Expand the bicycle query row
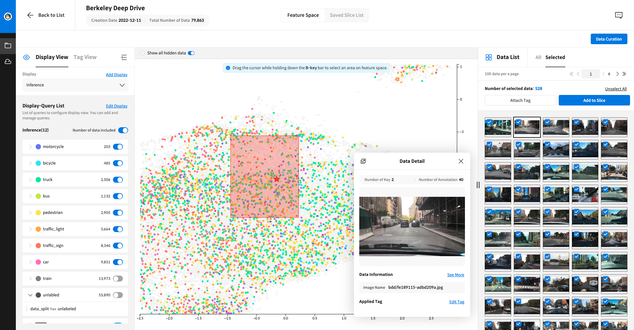The image size is (634, 330). 30,163
